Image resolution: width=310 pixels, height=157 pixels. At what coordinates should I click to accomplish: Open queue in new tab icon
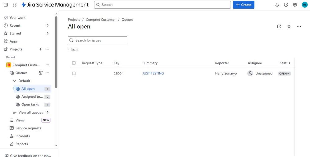(279, 26)
